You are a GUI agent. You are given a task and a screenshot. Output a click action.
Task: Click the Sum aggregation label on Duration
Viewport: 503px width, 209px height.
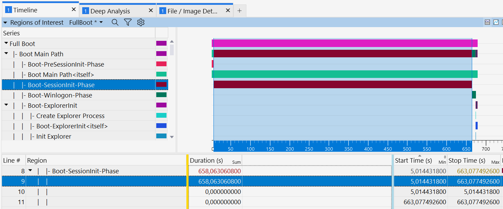coord(236,162)
